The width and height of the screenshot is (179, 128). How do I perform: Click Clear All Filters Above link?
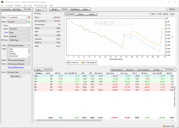pyautogui.click(x=16, y=67)
